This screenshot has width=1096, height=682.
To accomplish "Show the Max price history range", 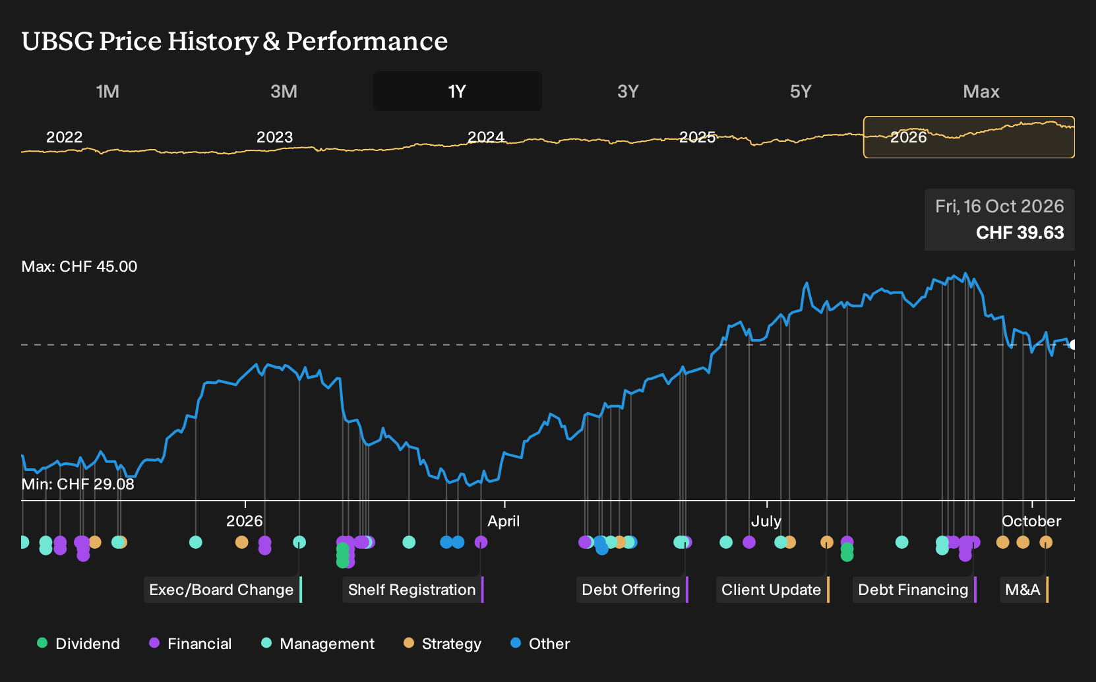I will point(981,91).
